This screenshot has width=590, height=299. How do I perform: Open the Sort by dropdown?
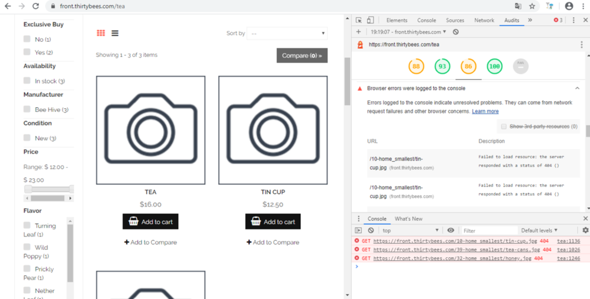[287, 34]
